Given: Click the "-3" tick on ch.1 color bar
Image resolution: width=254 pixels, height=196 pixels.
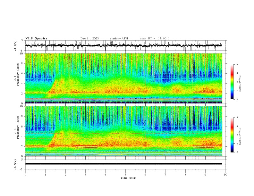Looking at the screenshot, I should click(237, 64).
